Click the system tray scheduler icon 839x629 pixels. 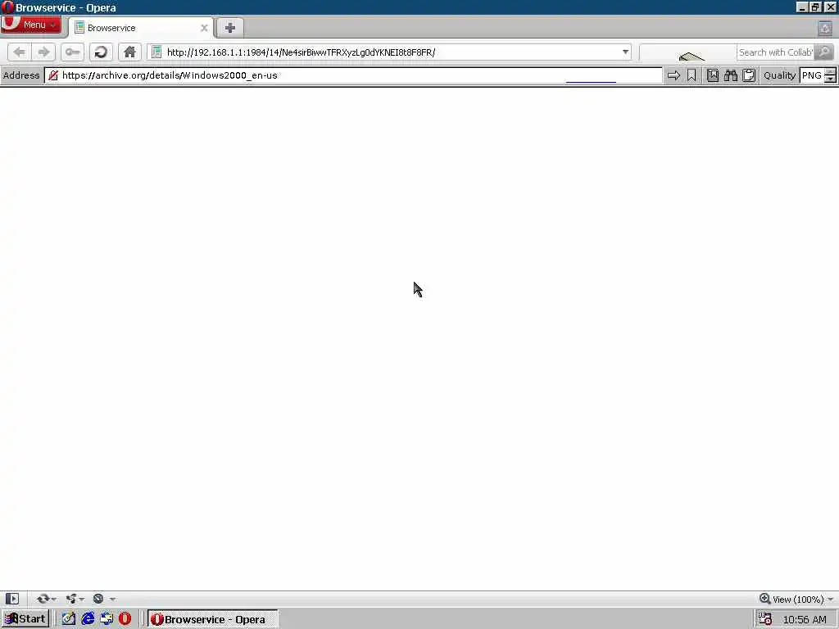tap(765, 619)
